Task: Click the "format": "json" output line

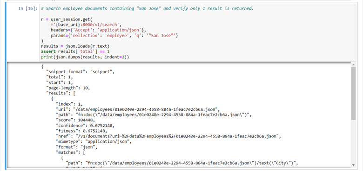Action: [77, 147]
